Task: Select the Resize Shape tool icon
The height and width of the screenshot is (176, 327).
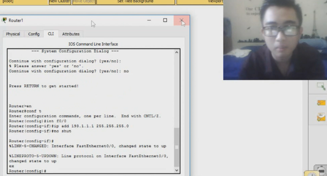Action: [x=321, y=86]
